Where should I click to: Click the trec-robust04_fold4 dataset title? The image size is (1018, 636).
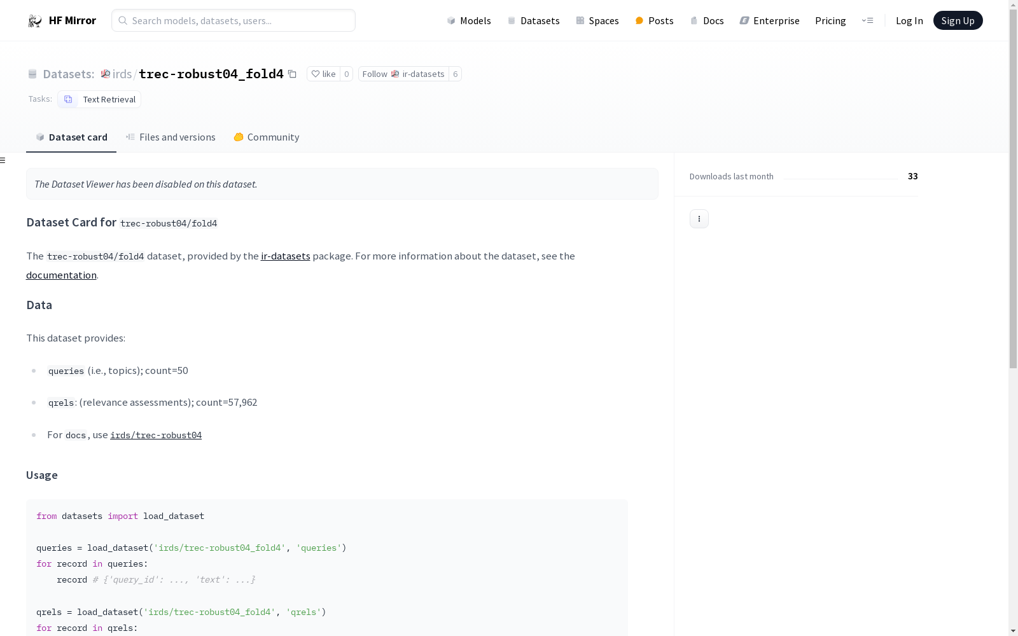click(x=211, y=74)
